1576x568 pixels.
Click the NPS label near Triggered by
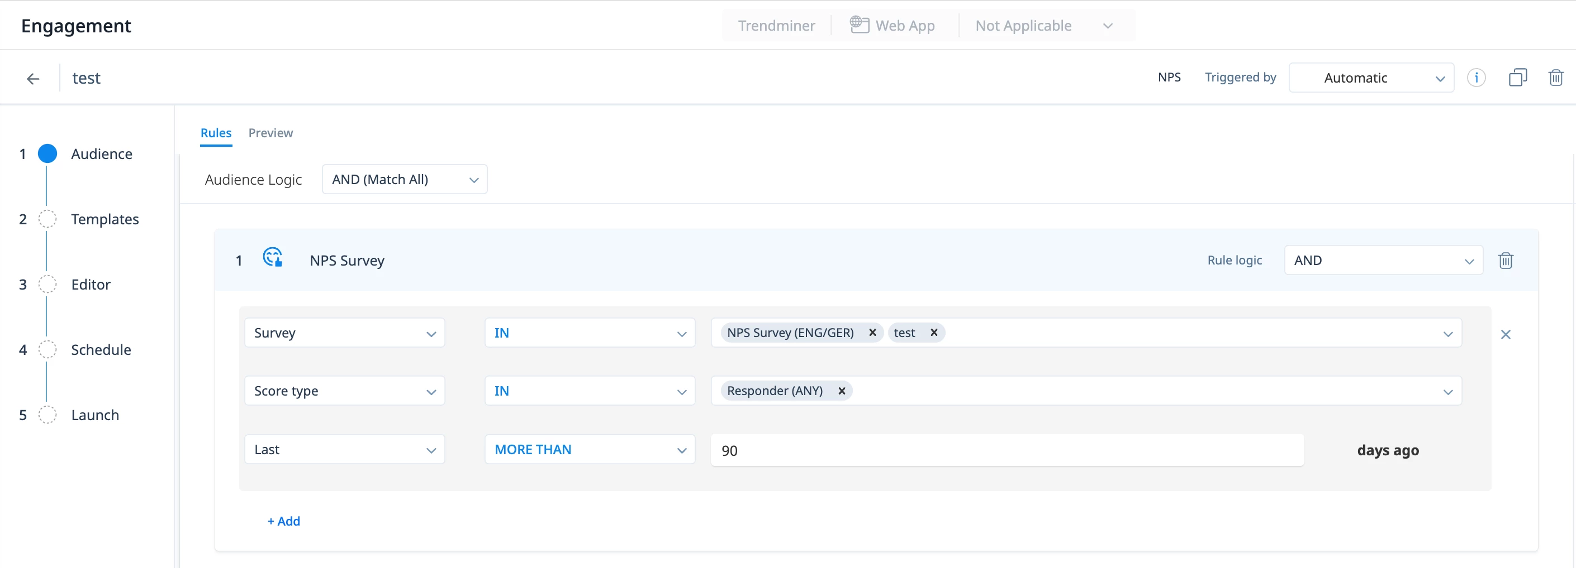pyautogui.click(x=1169, y=78)
